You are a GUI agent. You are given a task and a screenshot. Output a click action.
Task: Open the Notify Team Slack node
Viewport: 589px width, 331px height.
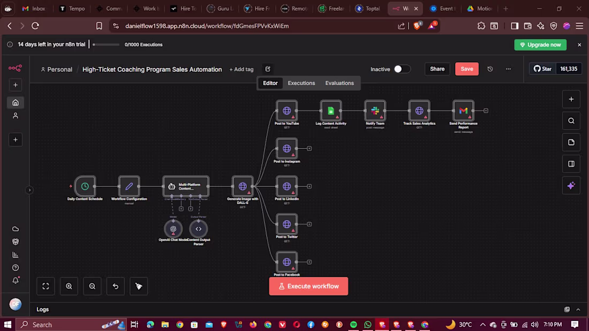click(x=375, y=111)
